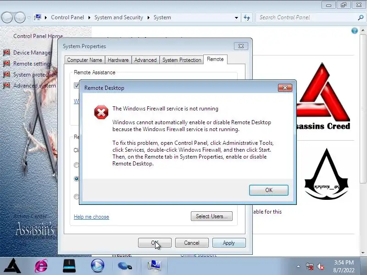Click the shield icon beside Advanced system settings

(6, 85)
